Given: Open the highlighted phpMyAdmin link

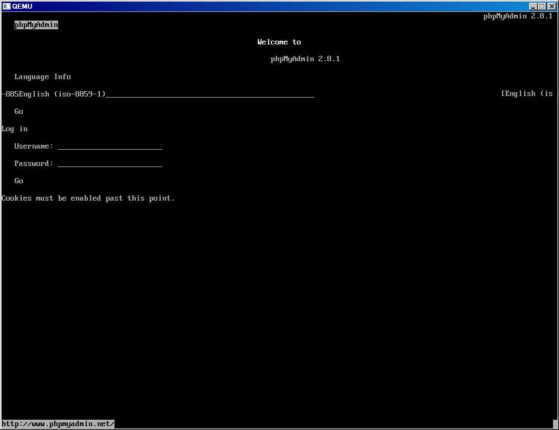Looking at the screenshot, I should pos(36,24).
